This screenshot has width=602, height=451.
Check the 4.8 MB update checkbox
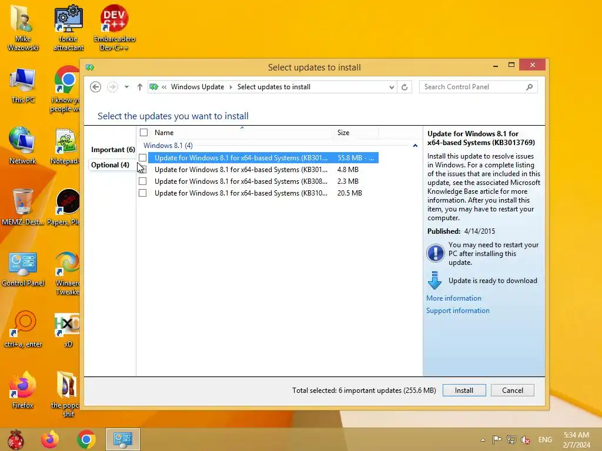(142, 170)
